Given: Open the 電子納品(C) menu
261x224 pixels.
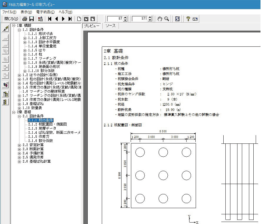Looking at the screenshot, I should point(45,12).
